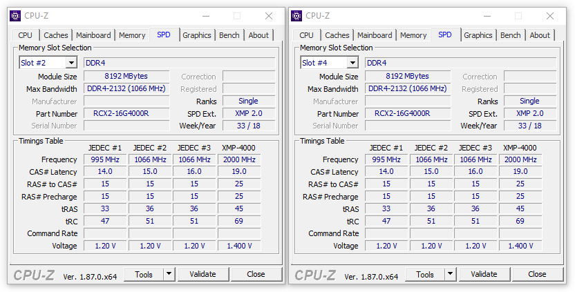The width and height of the screenshot is (575, 292).
Task: Click JEDEC #1 frequency 995 MHz in right window
Action: click(386, 159)
